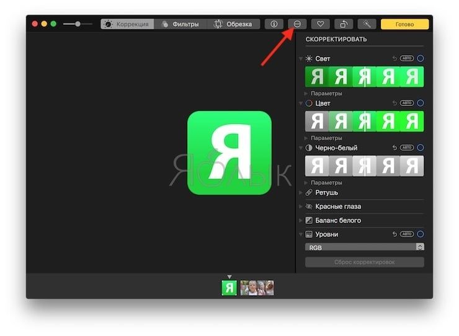
Task: Click the Черно-белый half-circle icon
Action: click(309, 148)
